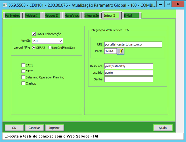The width and height of the screenshot is (186, 142).
Task: Click the Resource input field
Action: click(129, 66)
